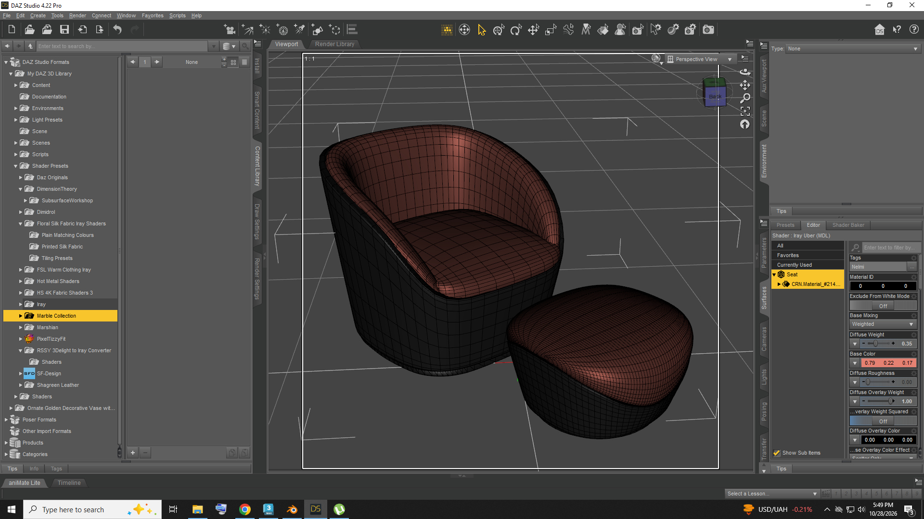Open file using the folder icon
The width and height of the screenshot is (924, 519).
(29, 30)
